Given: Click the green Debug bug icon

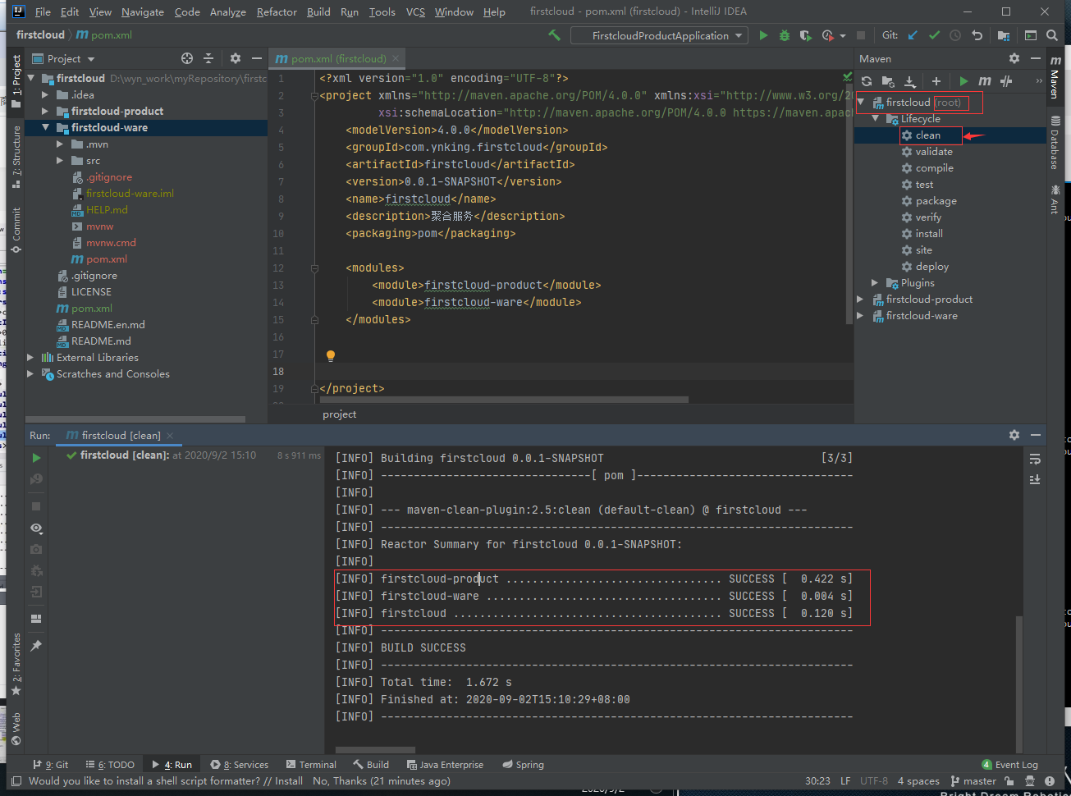Looking at the screenshot, I should click(785, 35).
